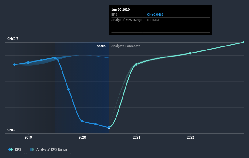Click the 2022 x-axis label
The image size is (249, 158).
pos(190,137)
